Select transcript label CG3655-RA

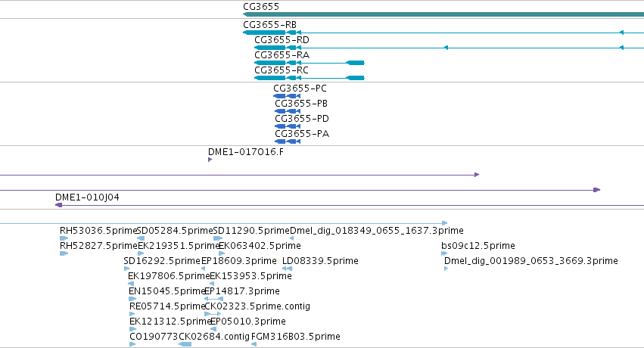[282, 55]
